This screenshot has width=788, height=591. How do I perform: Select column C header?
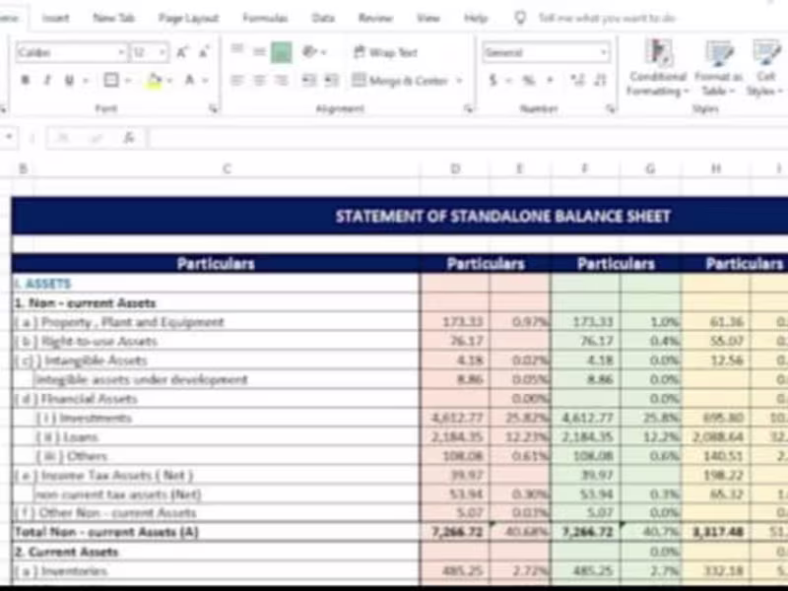tap(227, 168)
